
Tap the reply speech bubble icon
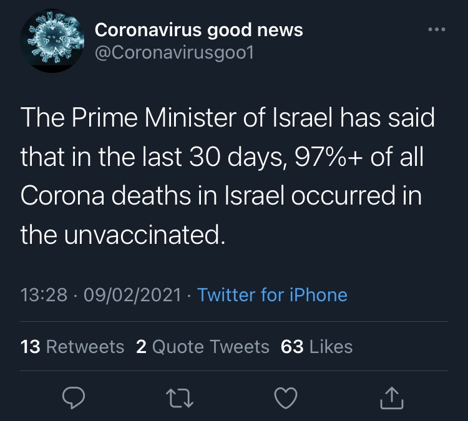[74, 397]
